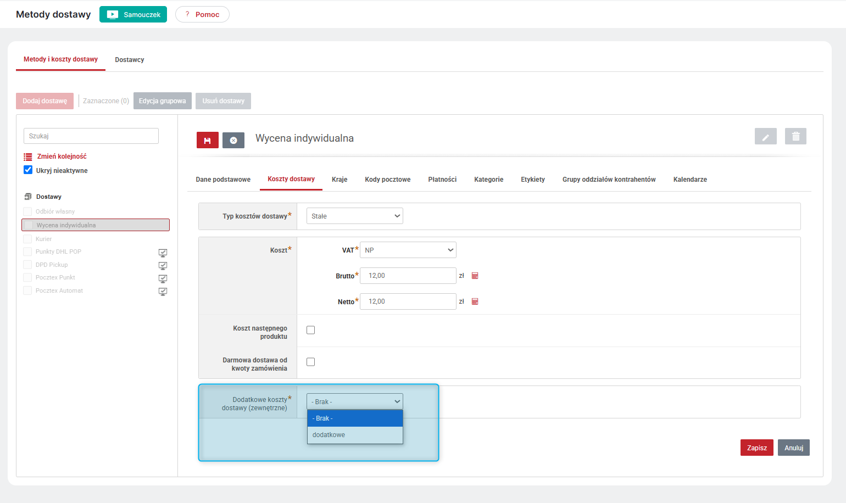
Task: Switch to Metody i koszty dostawy tab
Action: [60, 59]
